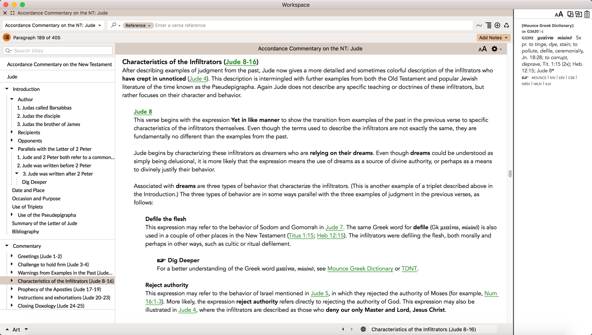Screen dimensions: 592x335
Task: Click the pointing hand icon before MOUNCE
Action: [x=525, y=78]
